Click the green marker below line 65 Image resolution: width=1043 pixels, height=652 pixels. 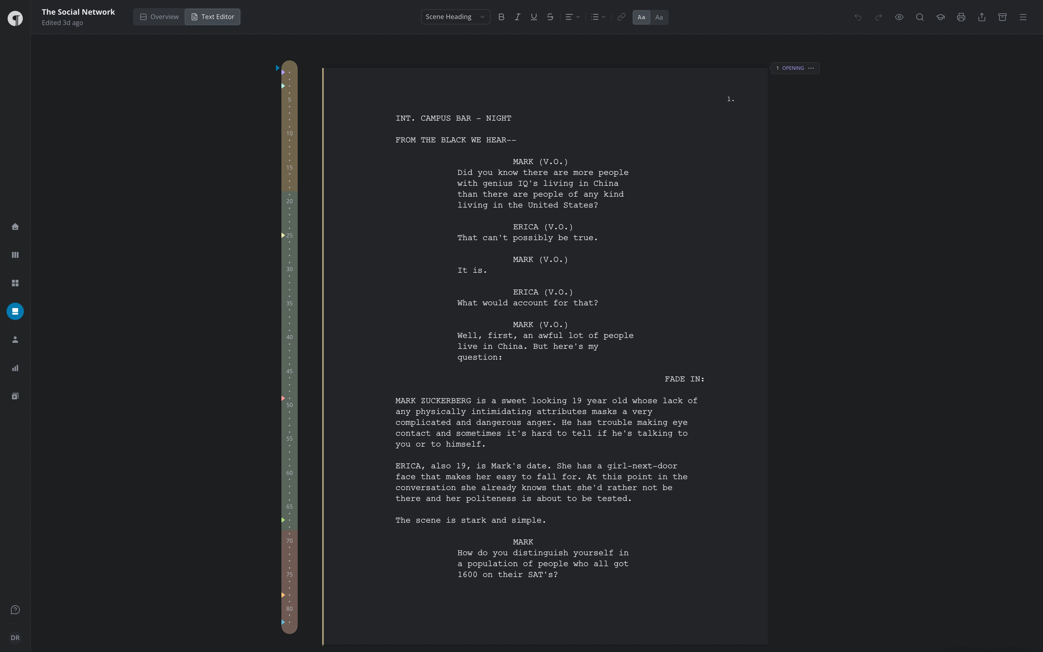point(283,520)
